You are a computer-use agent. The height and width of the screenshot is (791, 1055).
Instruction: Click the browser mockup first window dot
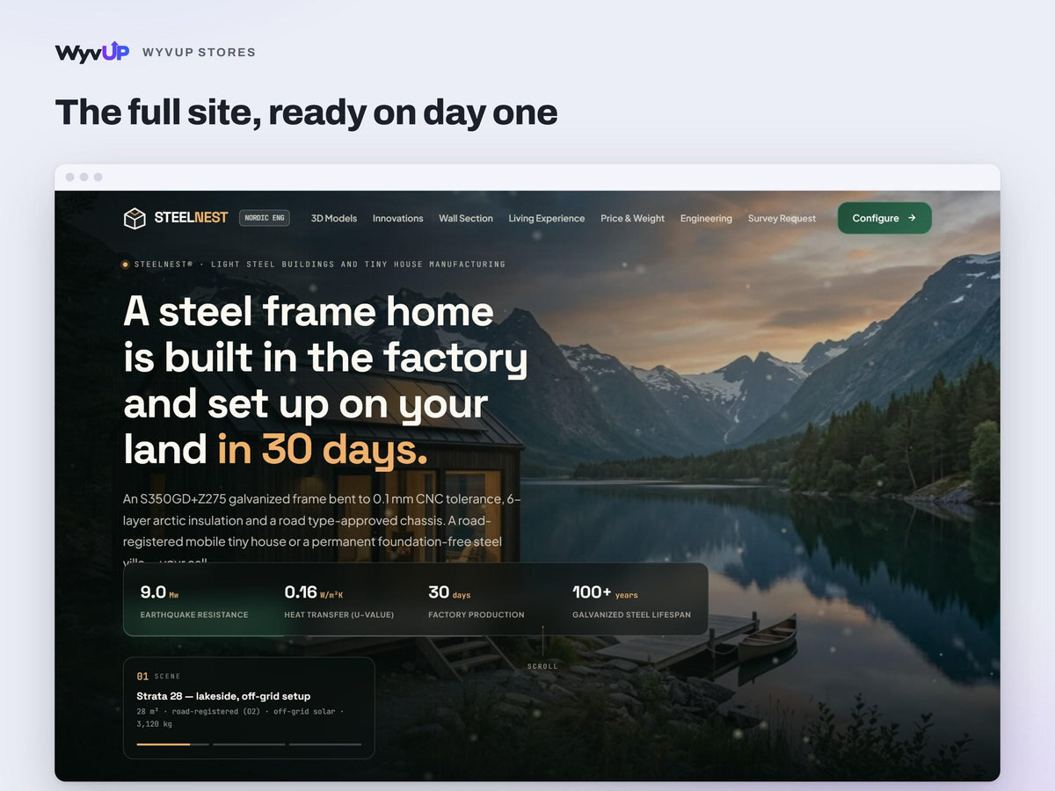(x=69, y=177)
